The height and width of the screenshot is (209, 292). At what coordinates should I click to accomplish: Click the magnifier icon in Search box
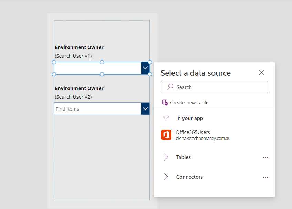[170, 87]
